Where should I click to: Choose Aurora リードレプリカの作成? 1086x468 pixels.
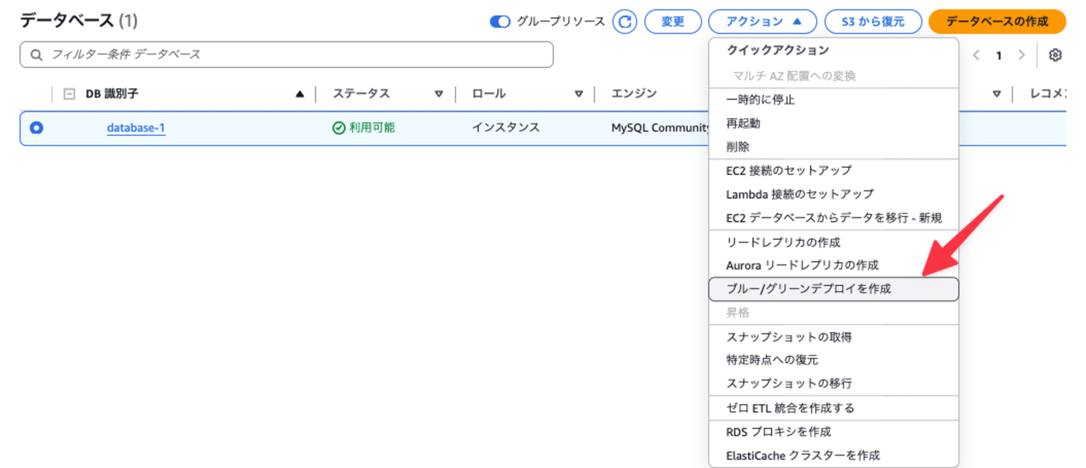834,265
